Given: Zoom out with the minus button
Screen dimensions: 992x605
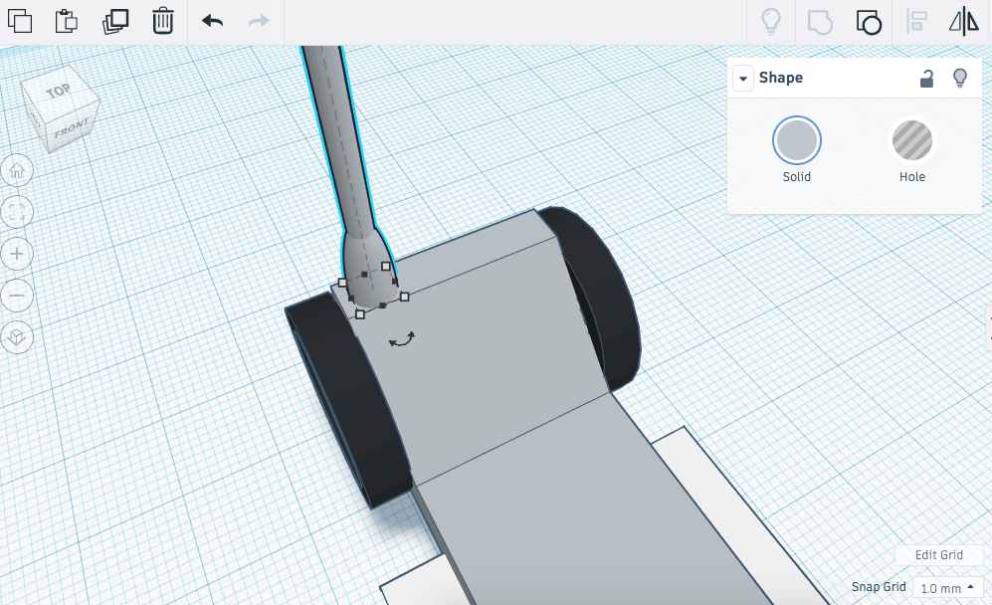Looking at the screenshot, I should click(17, 296).
